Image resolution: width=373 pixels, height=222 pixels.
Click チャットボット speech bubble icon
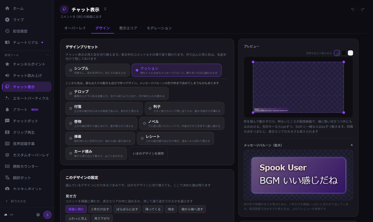[x=7, y=121]
